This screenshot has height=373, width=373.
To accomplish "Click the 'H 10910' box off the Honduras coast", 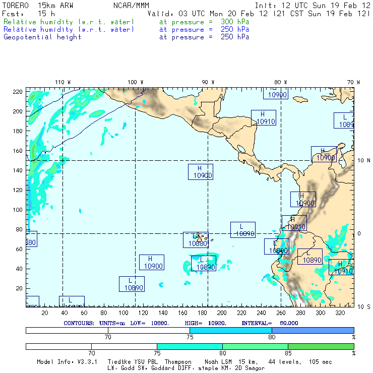I will [264, 118].
